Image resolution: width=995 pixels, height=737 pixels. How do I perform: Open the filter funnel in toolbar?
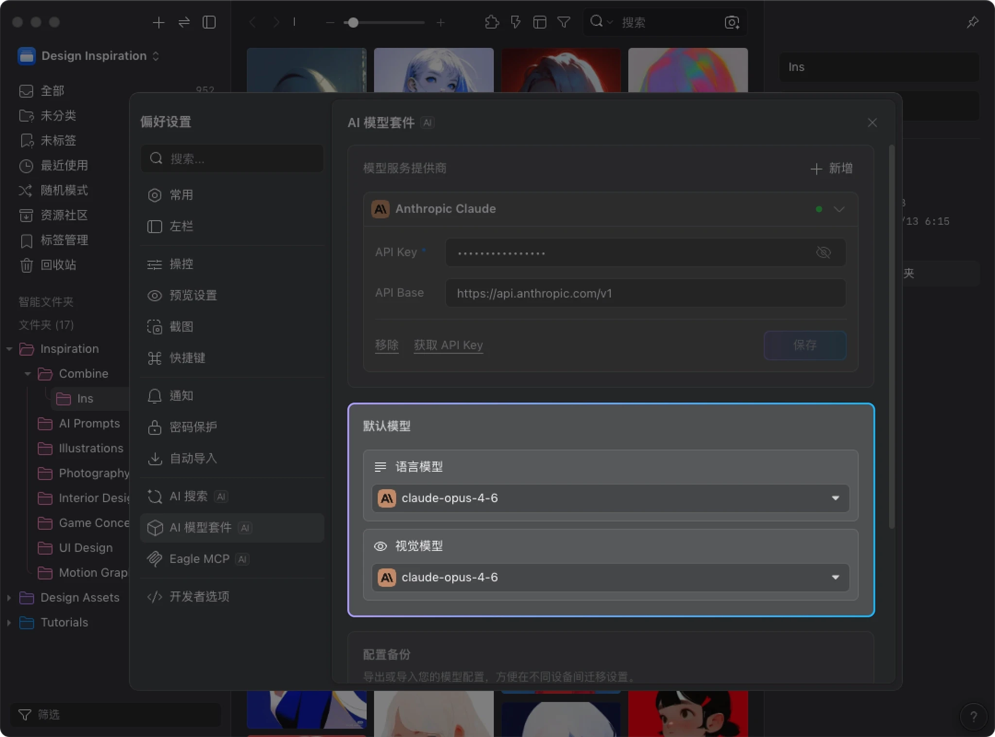click(564, 22)
